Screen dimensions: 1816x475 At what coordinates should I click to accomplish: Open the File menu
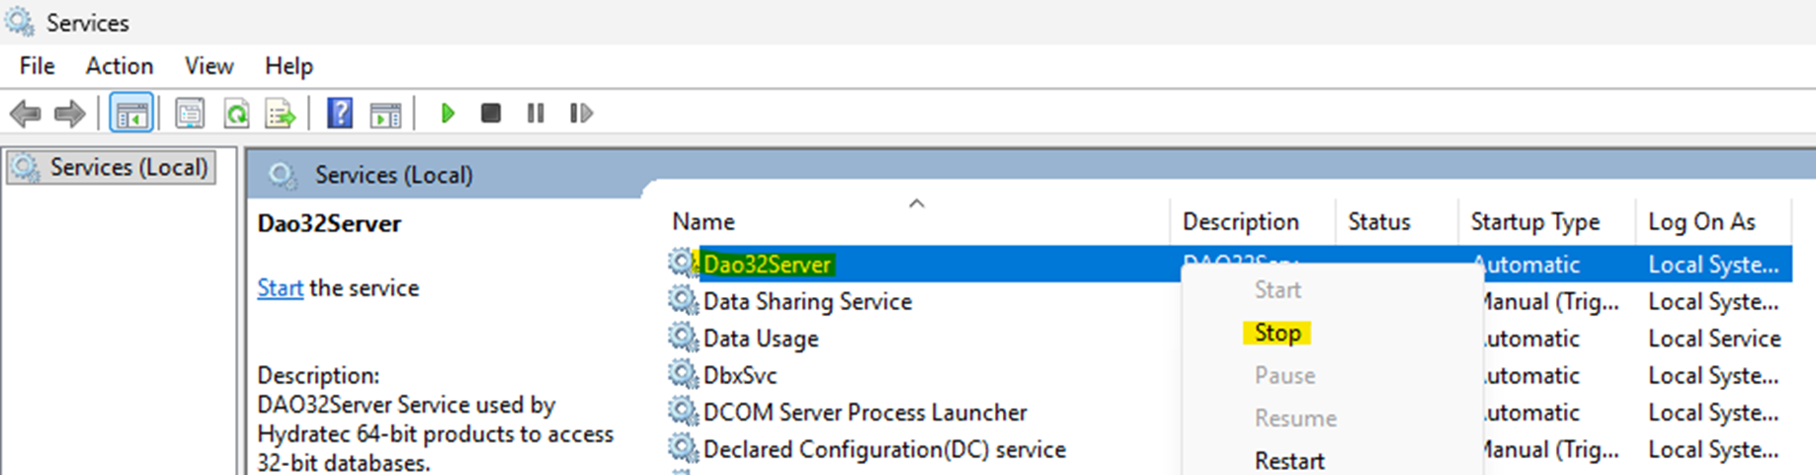tap(37, 66)
